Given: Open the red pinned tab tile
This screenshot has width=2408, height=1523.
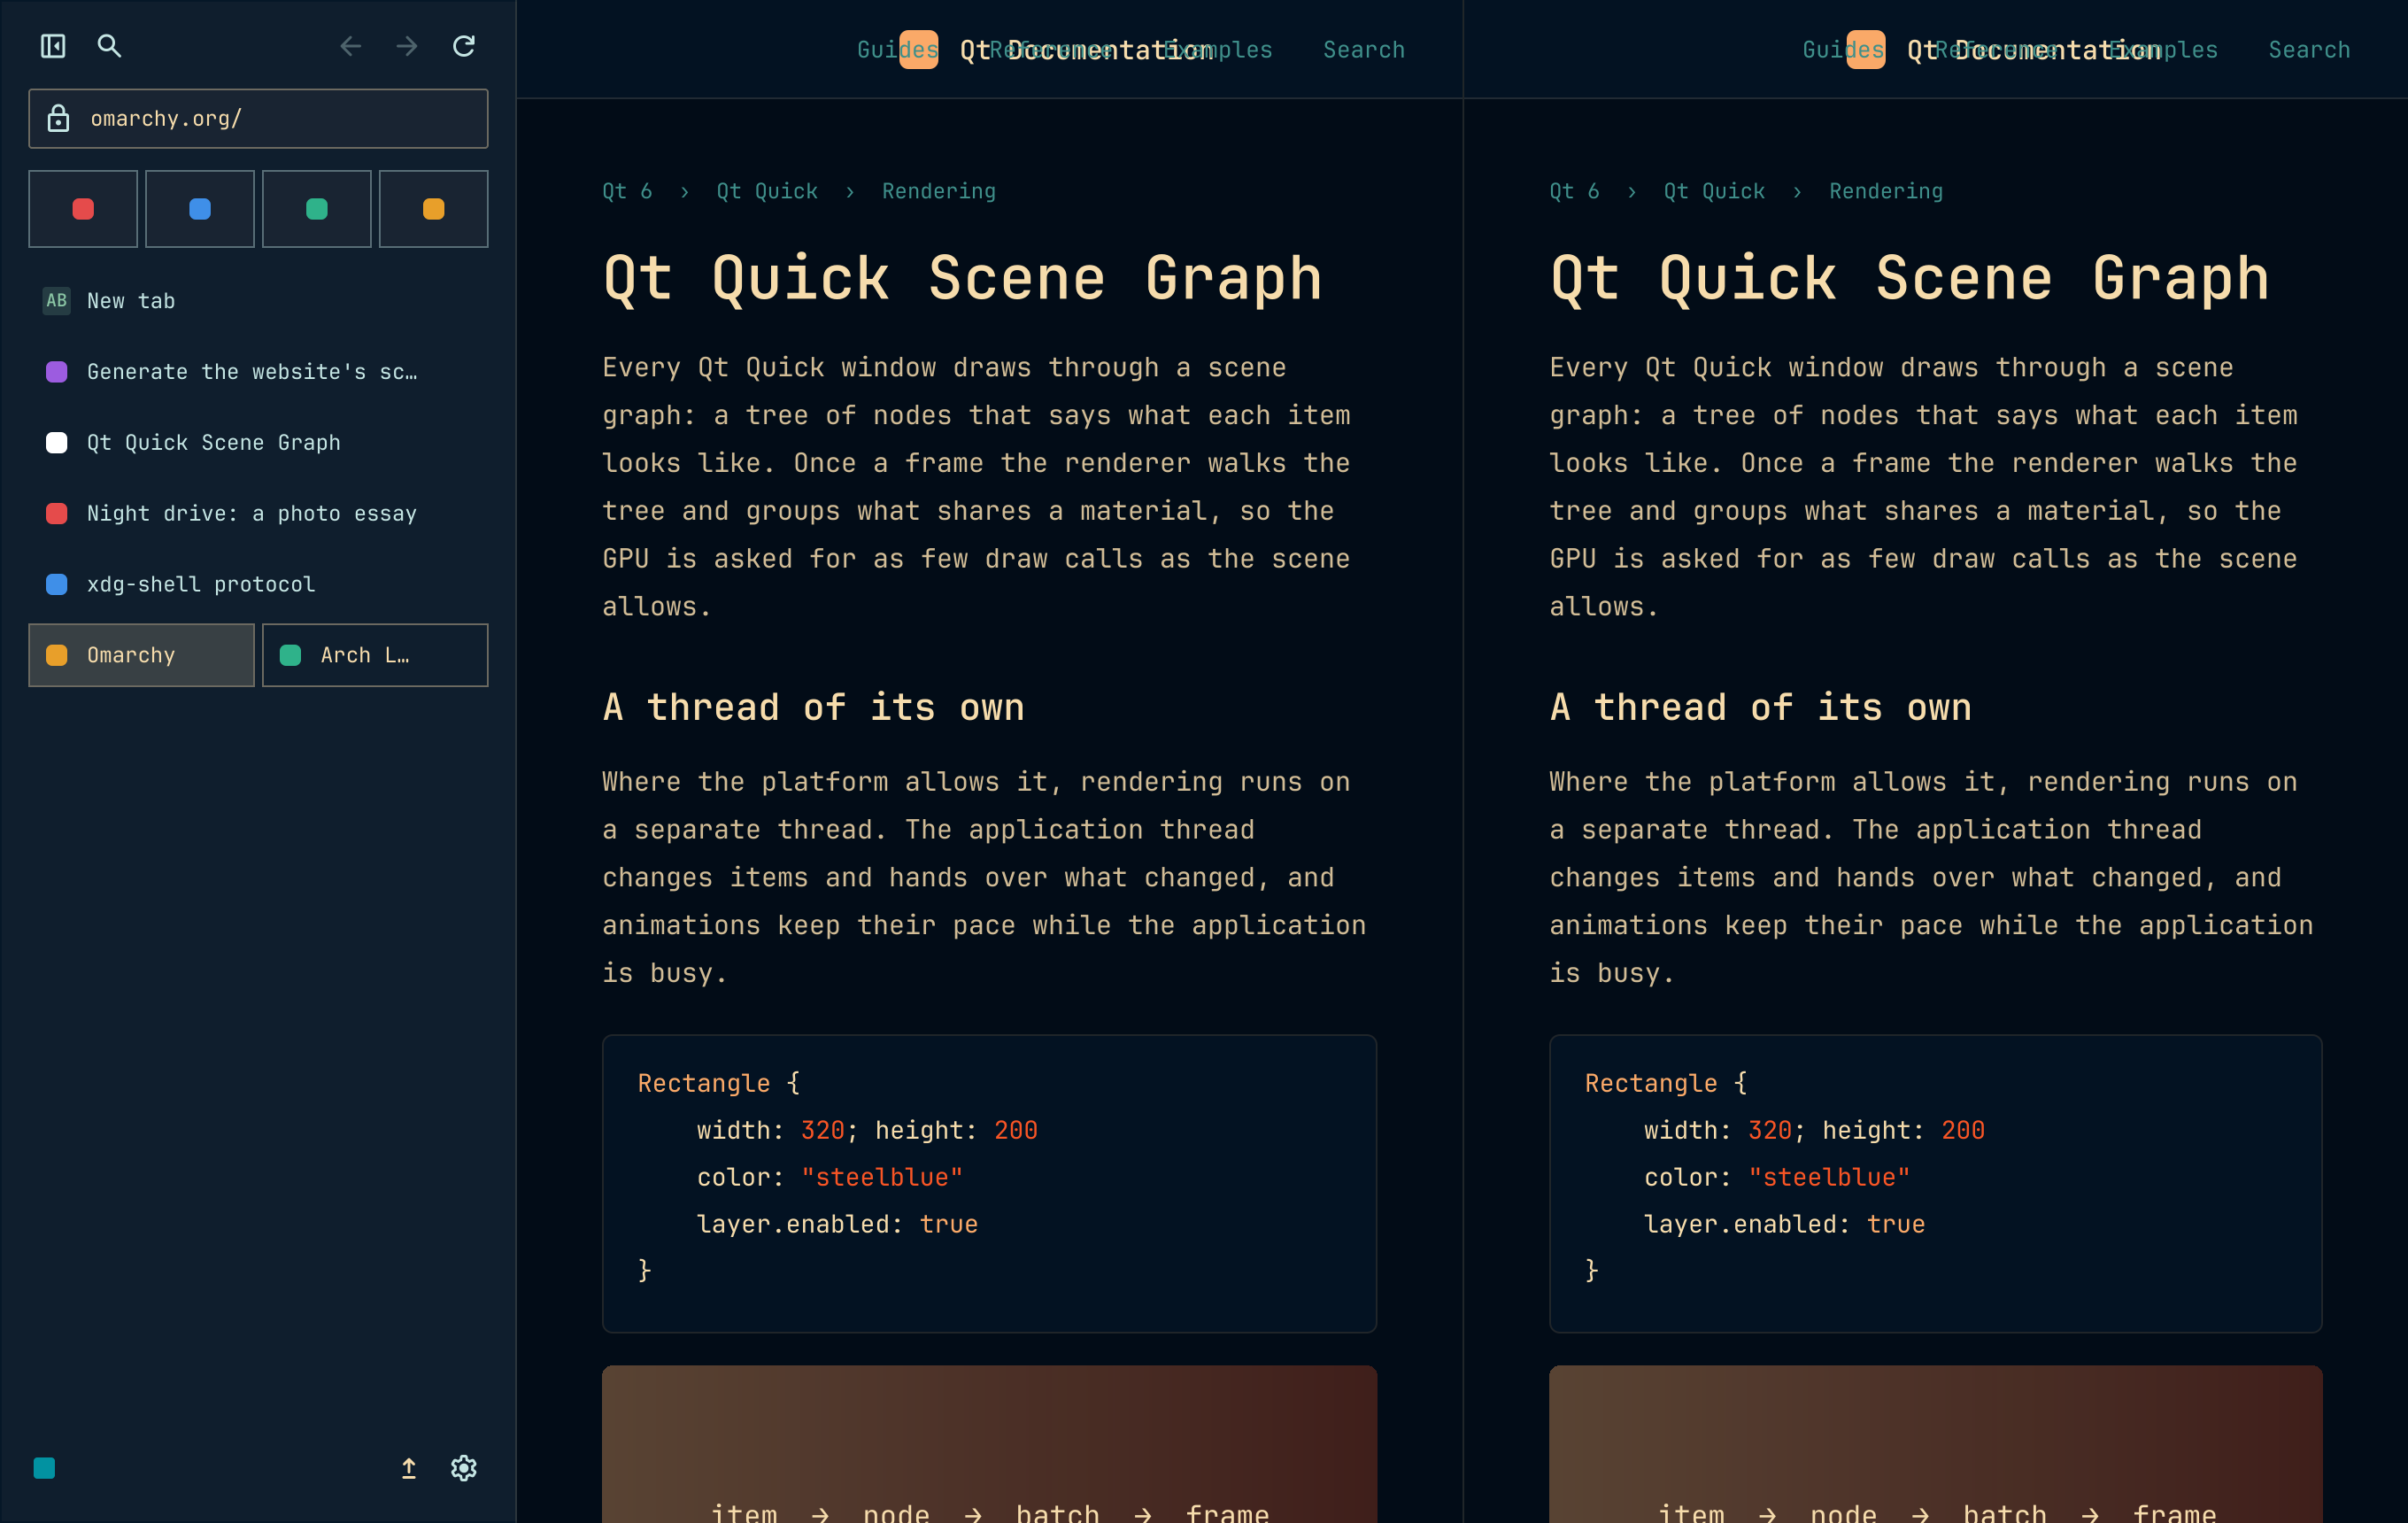Looking at the screenshot, I should click(x=83, y=208).
